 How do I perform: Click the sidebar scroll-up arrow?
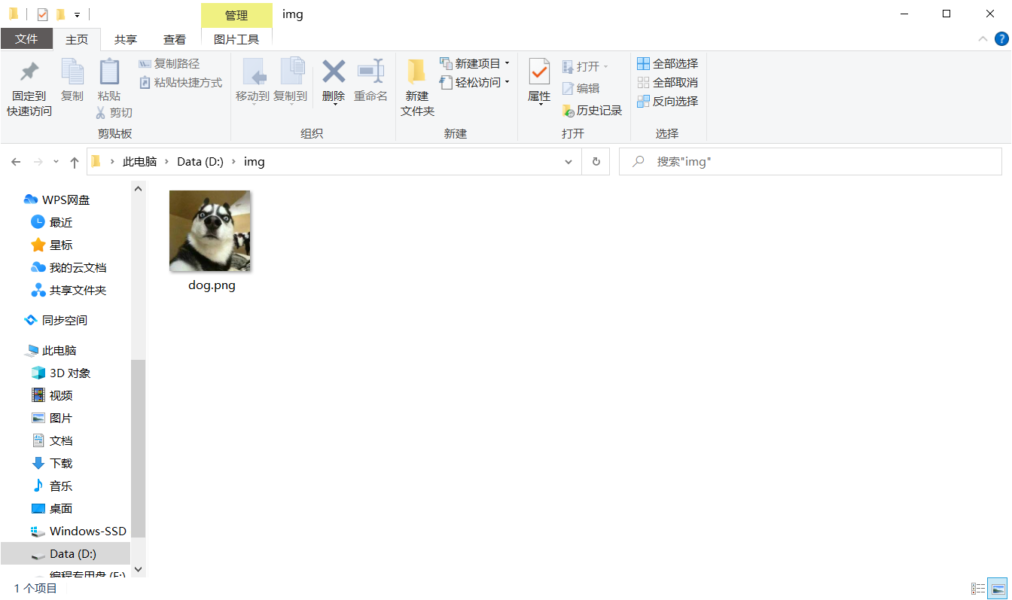138,189
